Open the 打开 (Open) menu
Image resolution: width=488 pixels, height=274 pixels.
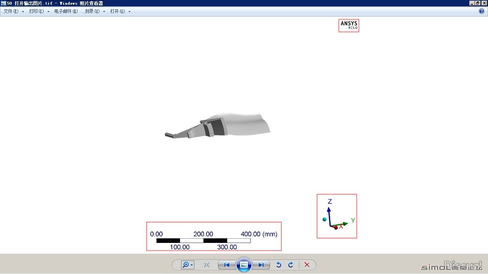118,11
